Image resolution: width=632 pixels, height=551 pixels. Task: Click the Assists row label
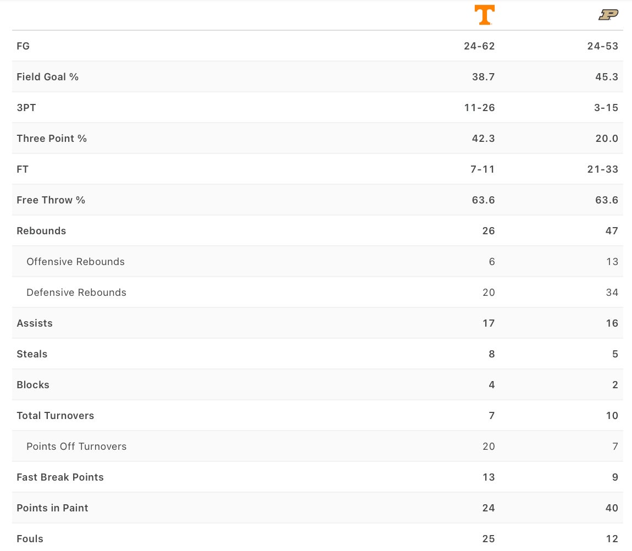(35, 323)
